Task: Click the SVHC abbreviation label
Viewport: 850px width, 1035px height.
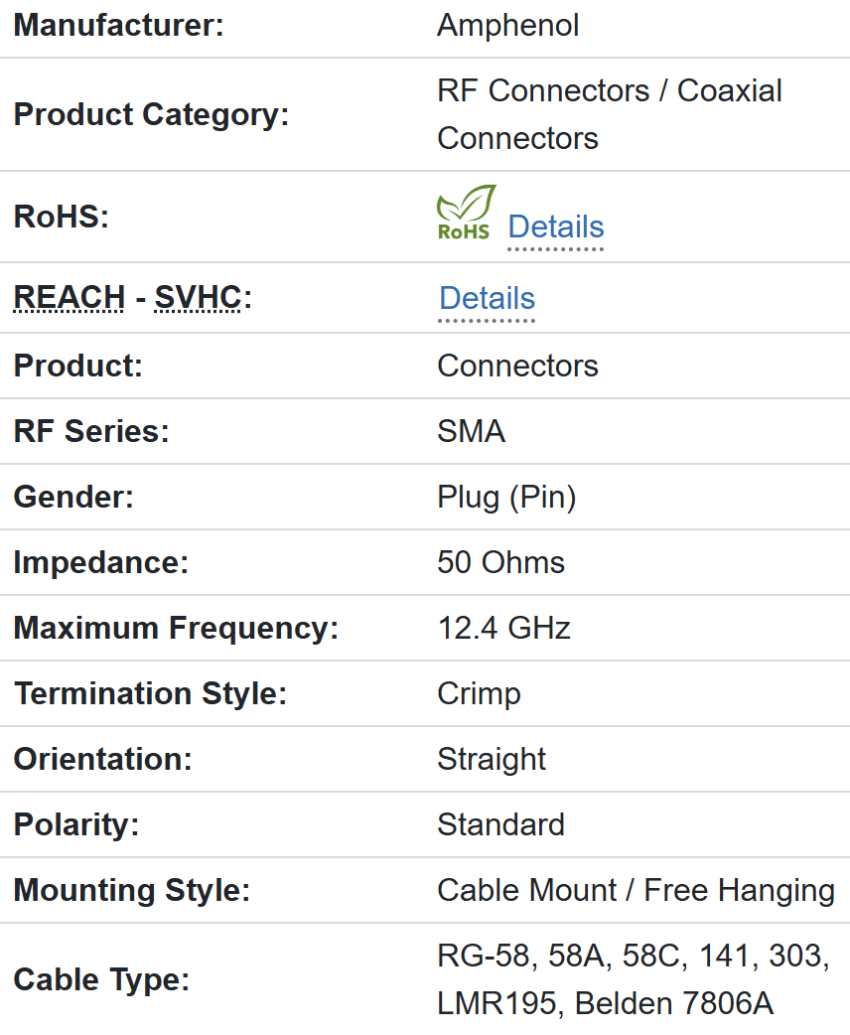Action: point(198,298)
